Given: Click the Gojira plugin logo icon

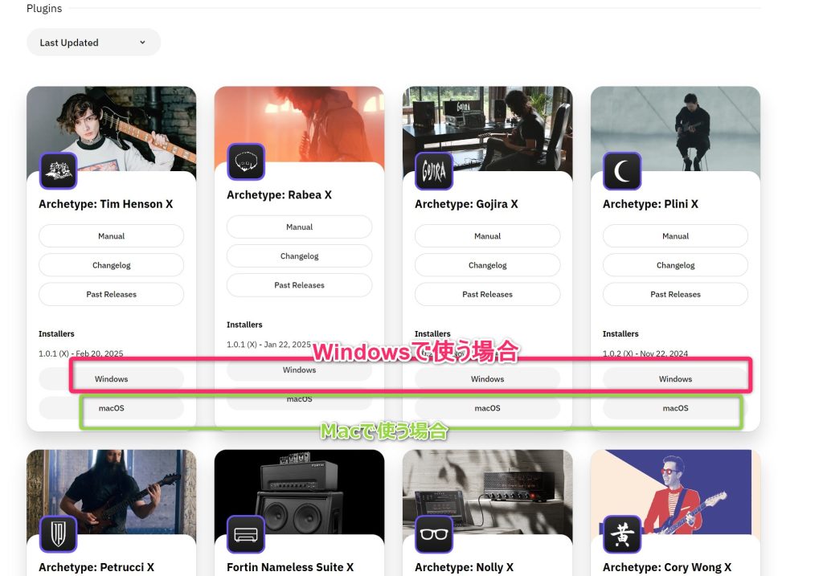Looking at the screenshot, I should point(434,170).
